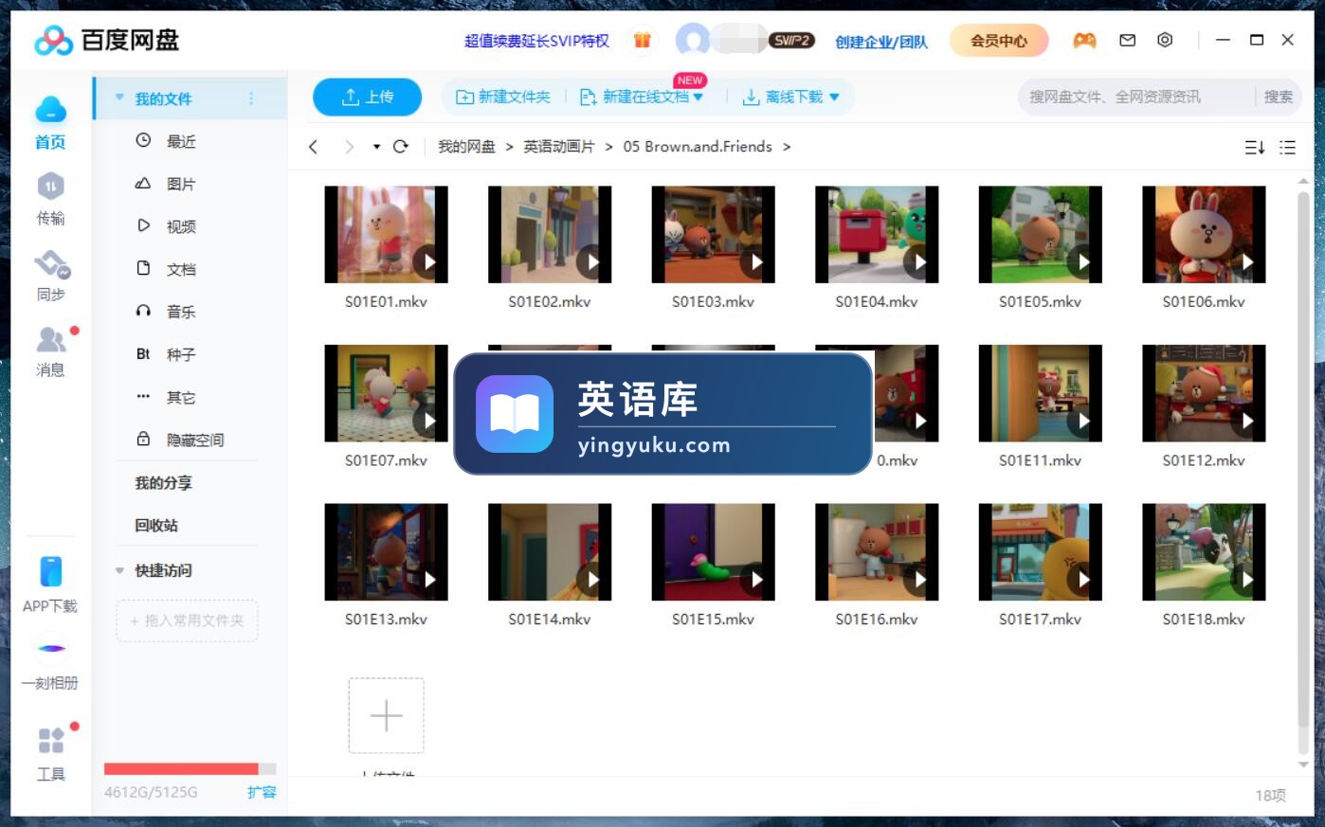This screenshot has height=827, width=1325.
Task: Click the 扩容 expand storage link
Action: coord(262,792)
